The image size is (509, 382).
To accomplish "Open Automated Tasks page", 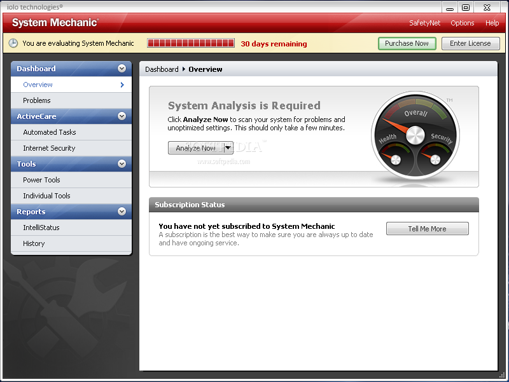I will [x=71, y=132].
